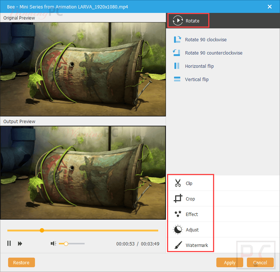Seek later on the playback timeline
Viewport: 280px width, 272px height.
click(x=101, y=230)
